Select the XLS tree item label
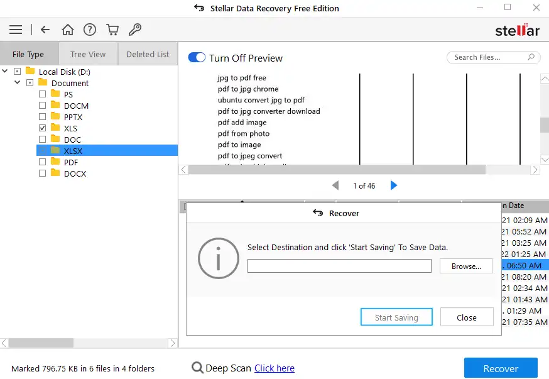The width and height of the screenshot is (549, 379). [x=70, y=129]
